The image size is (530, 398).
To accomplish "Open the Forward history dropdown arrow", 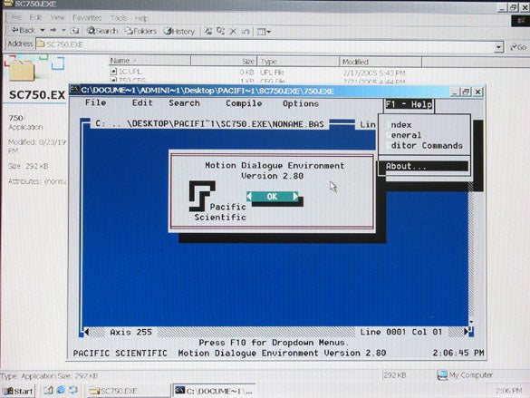I will pyautogui.click(x=63, y=30).
